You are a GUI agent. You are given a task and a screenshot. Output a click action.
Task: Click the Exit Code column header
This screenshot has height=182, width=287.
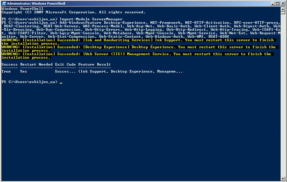[65, 64]
